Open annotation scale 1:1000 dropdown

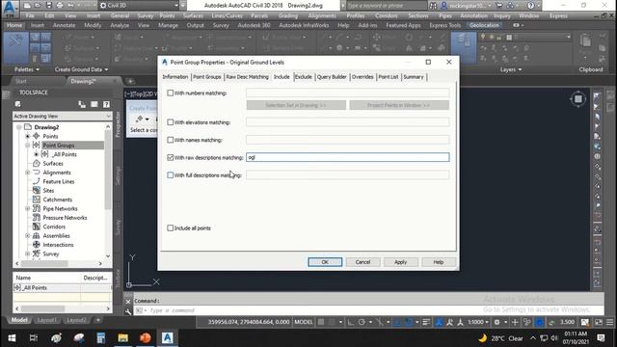coord(478,322)
